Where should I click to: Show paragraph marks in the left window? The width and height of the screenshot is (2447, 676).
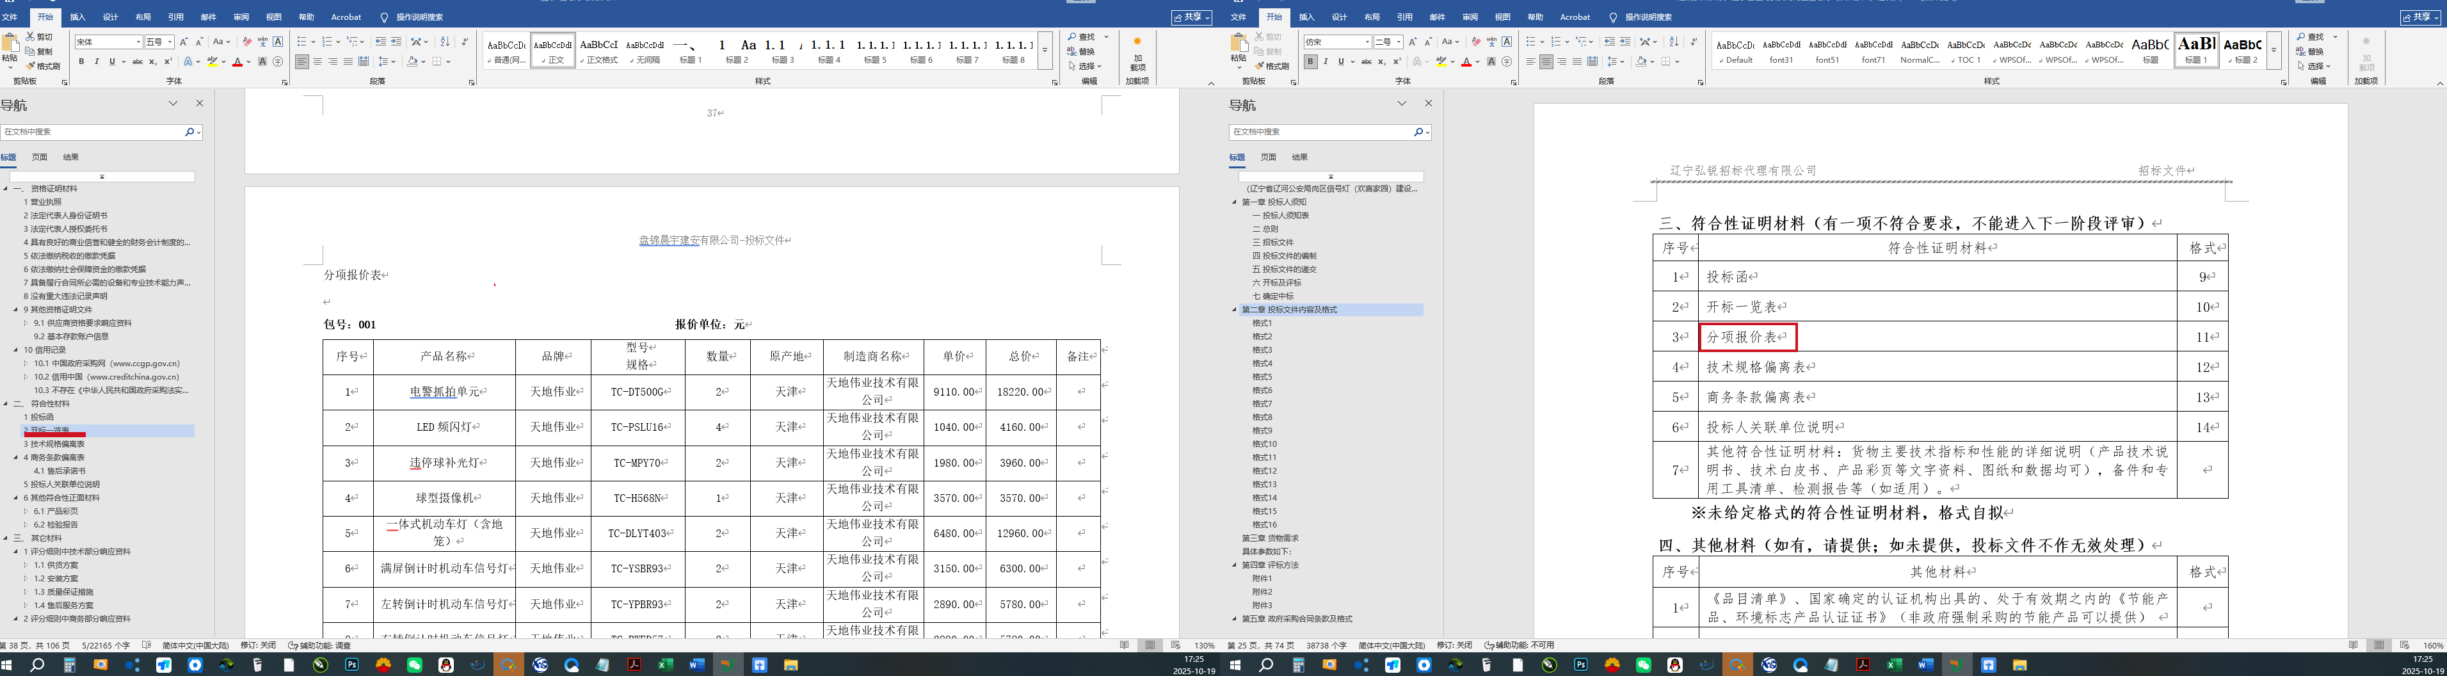465,42
